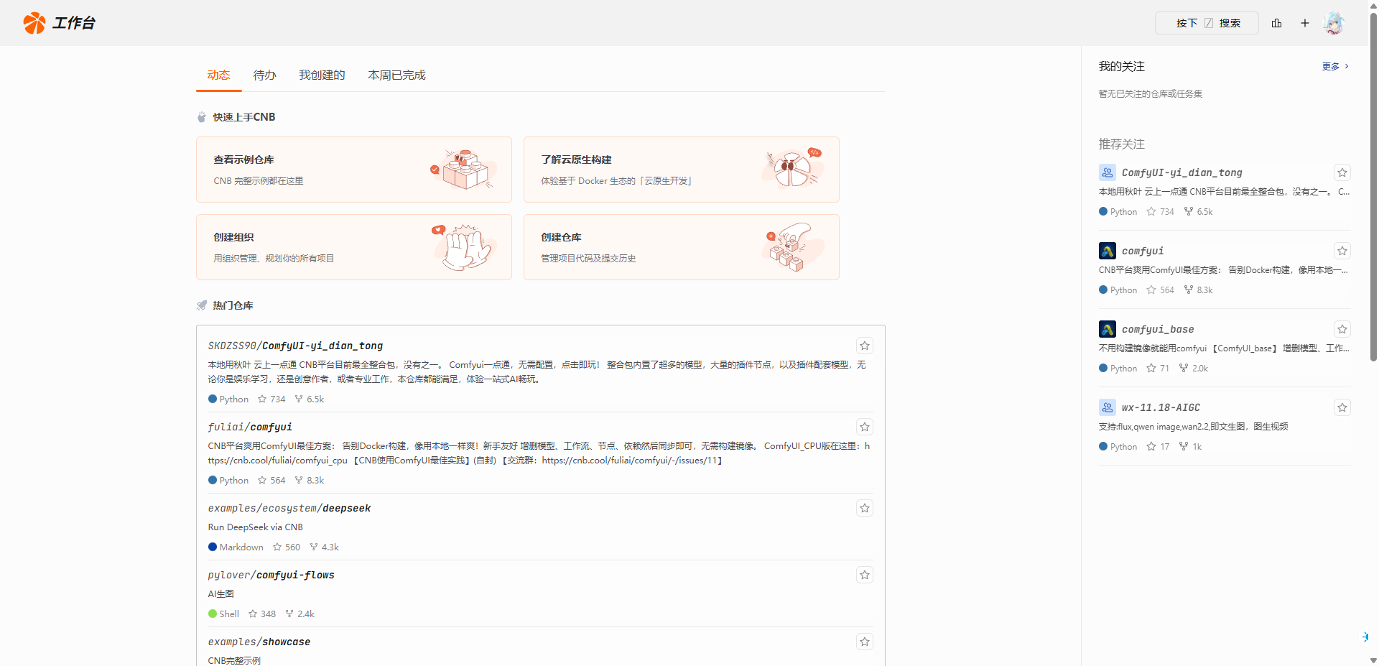Toggle star on examples/ecosystem/deepseek

click(865, 508)
